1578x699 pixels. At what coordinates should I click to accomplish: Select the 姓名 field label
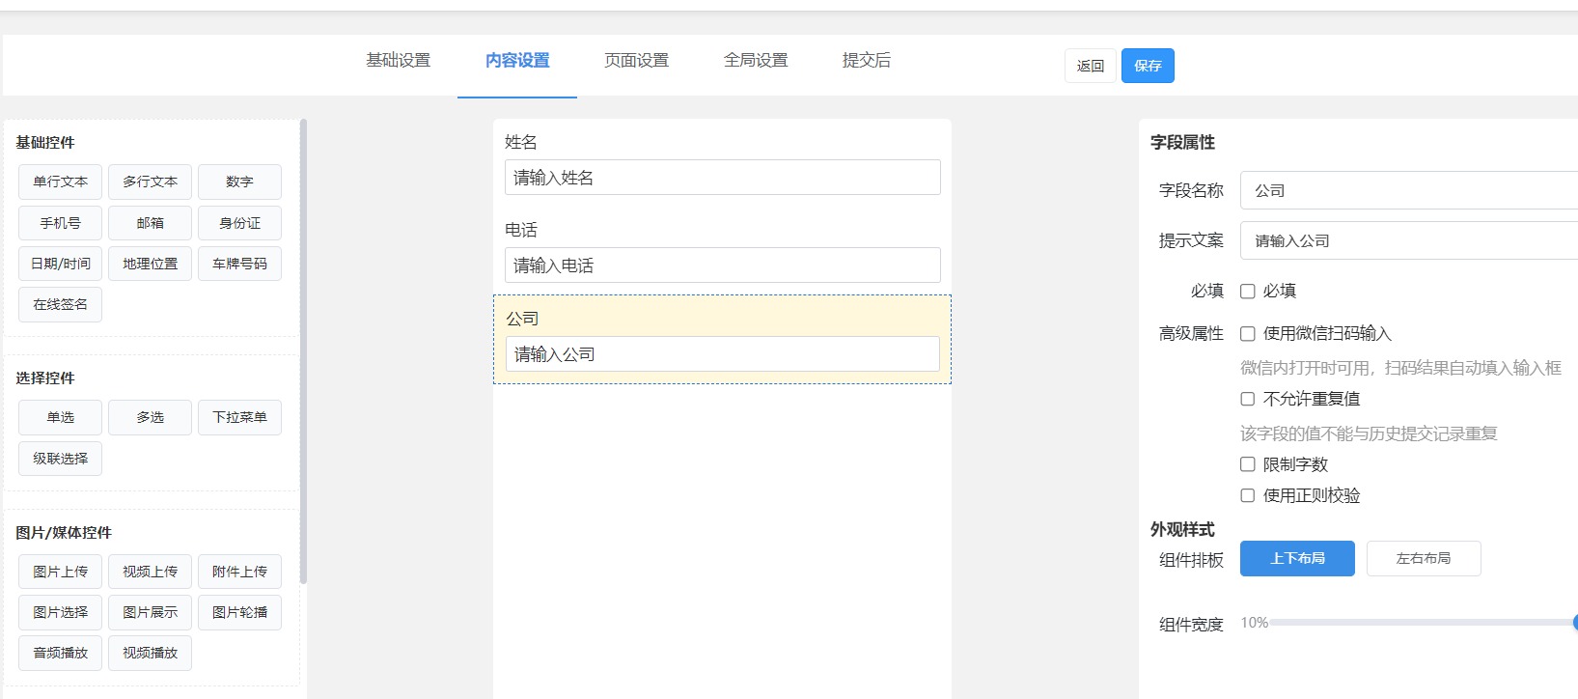(x=521, y=142)
